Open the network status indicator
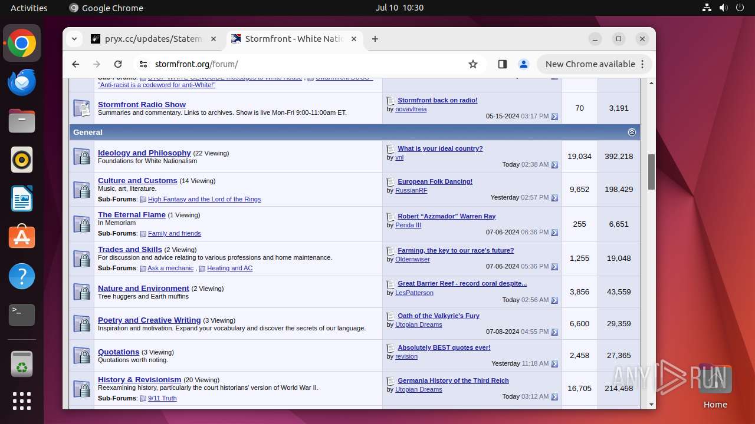755x424 pixels. click(x=707, y=8)
